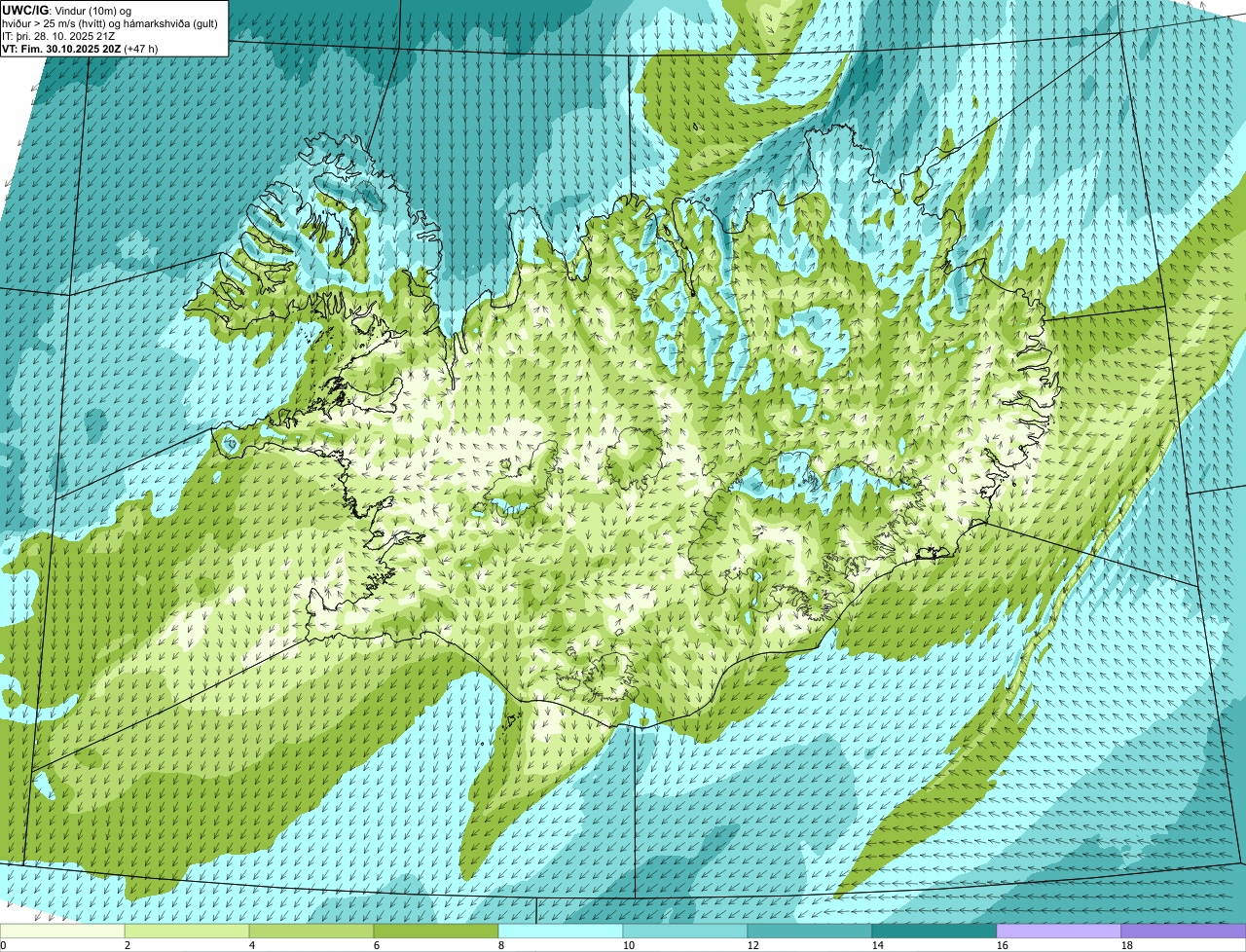Click the legend value label "8"

point(501,945)
